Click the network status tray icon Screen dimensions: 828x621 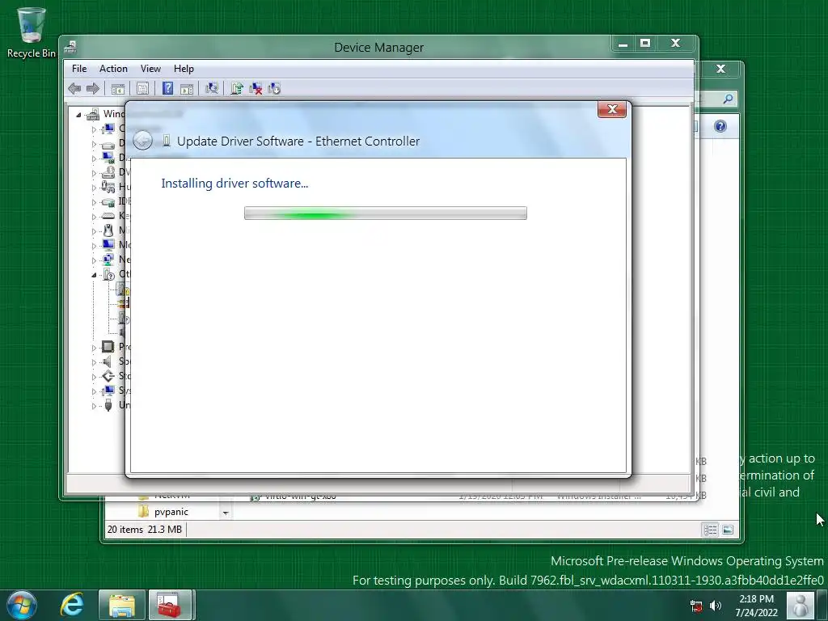click(696, 606)
